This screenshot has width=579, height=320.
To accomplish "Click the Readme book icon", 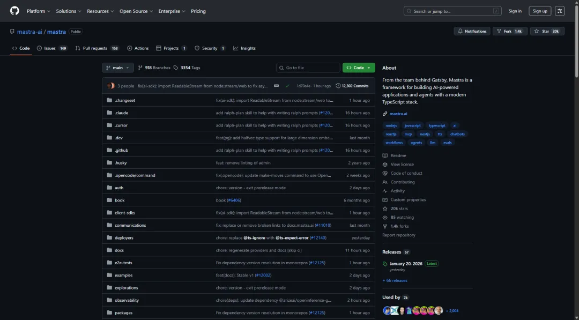I will 385,155.
